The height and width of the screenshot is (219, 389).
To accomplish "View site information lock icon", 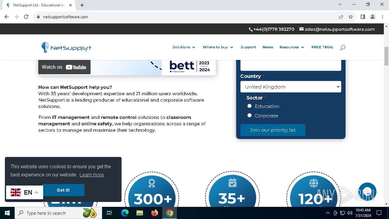I will 38,17.
